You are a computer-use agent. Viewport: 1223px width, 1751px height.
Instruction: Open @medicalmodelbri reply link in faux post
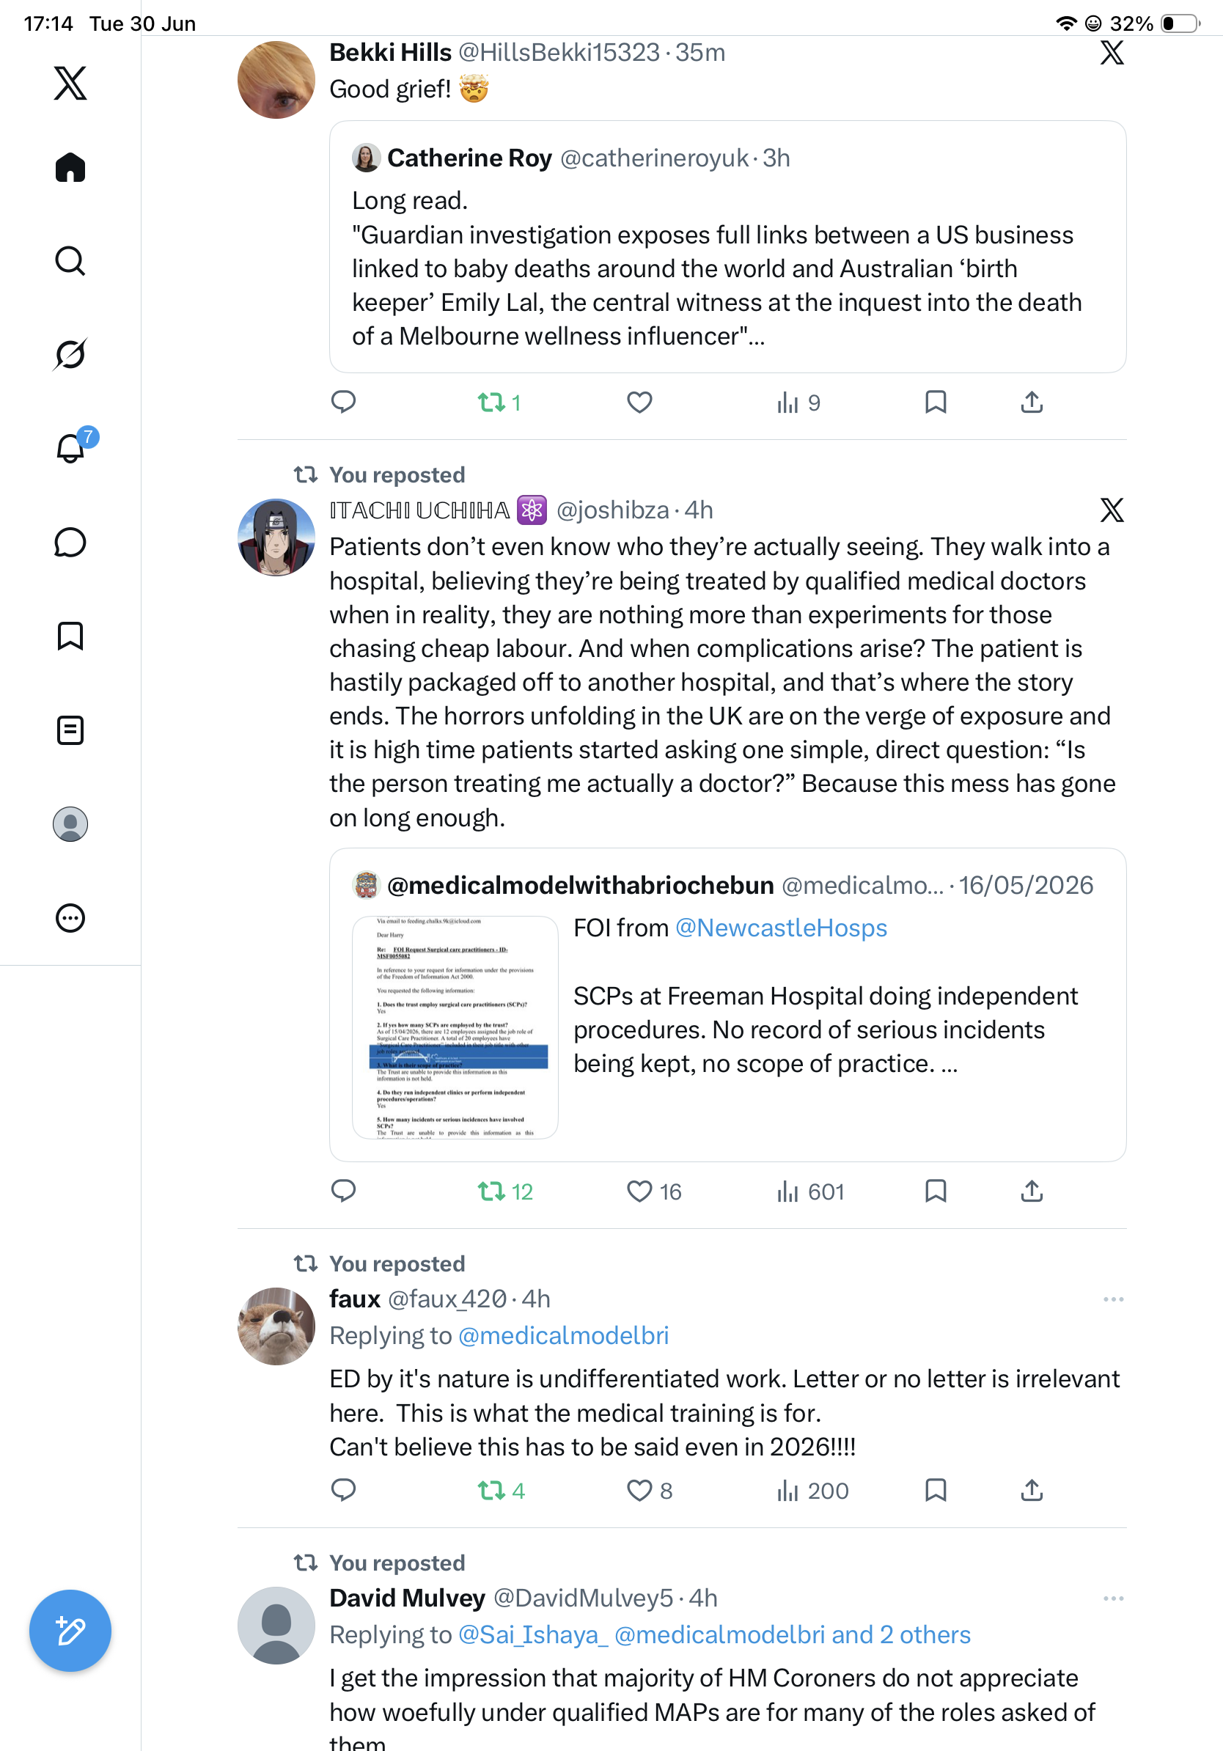(x=562, y=1335)
